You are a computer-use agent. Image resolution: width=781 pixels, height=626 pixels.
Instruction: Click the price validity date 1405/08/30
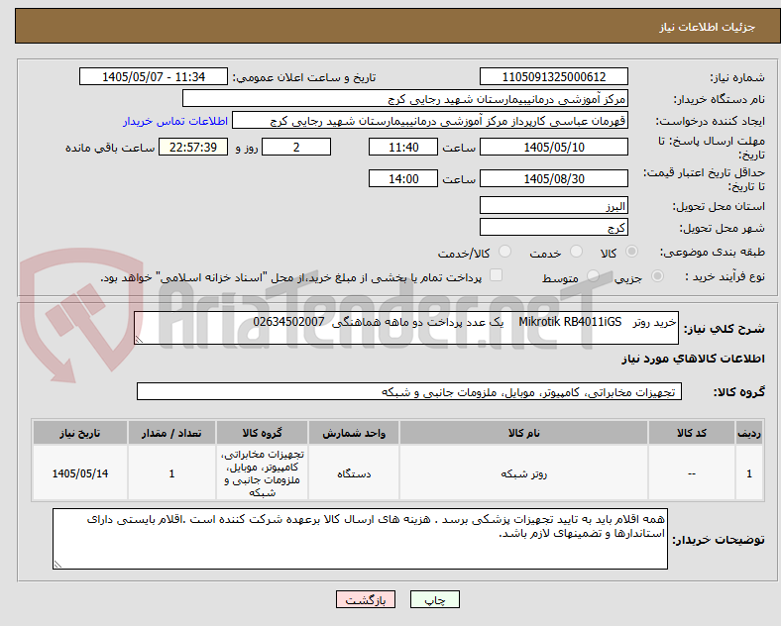click(x=553, y=178)
